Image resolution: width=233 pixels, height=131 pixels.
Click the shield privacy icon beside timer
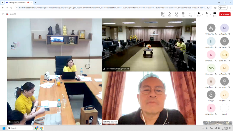(x=3, y=14)
